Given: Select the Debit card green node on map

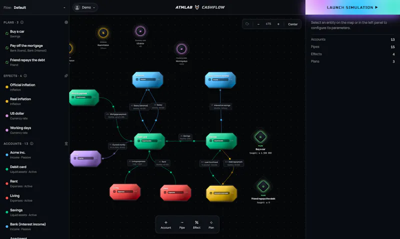Looking at the screenshot, I should click(x=149, y=141).
